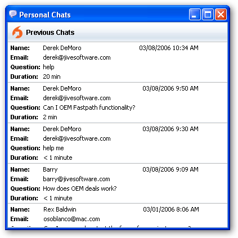
Task: Open Rex Baldwin's chat entry
Action: 118,215
